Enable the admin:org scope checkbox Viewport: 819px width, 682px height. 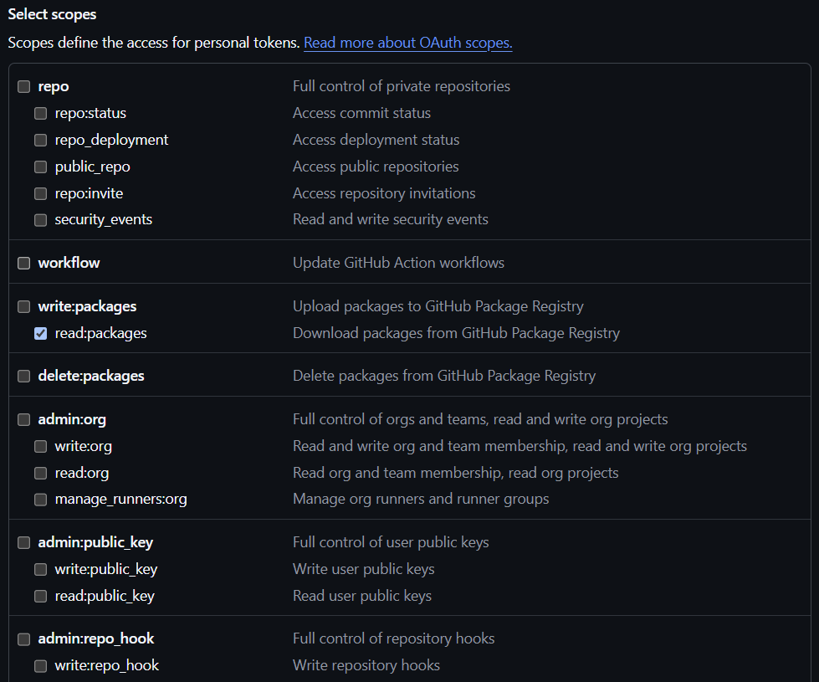(x=24, y=419)
